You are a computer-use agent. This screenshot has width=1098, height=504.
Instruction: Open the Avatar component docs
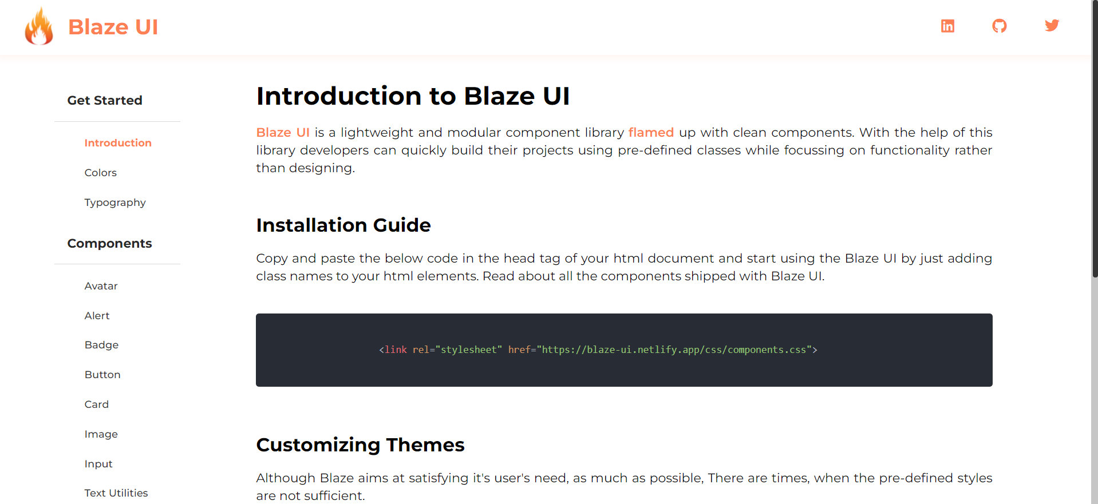(x=101, y=285)
